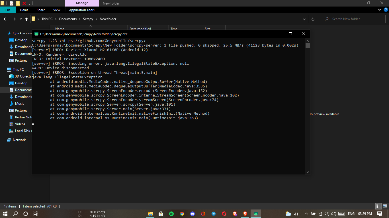Open the Application Tools tab
This screenshot has height=218, width=389.
pos(82,10)
